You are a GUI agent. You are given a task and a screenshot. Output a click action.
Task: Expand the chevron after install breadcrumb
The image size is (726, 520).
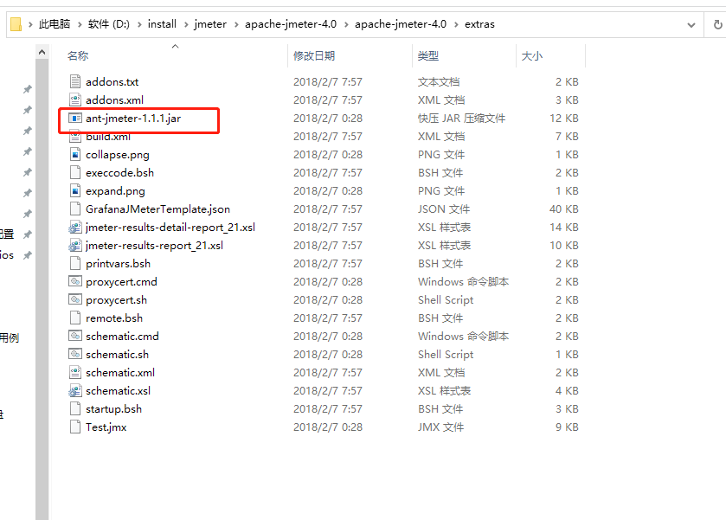pyautogui.click(x=186, y=24)
